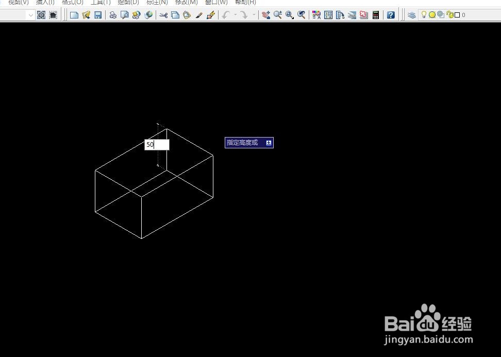Select the Pan realtime hand tool

point(265,15)
